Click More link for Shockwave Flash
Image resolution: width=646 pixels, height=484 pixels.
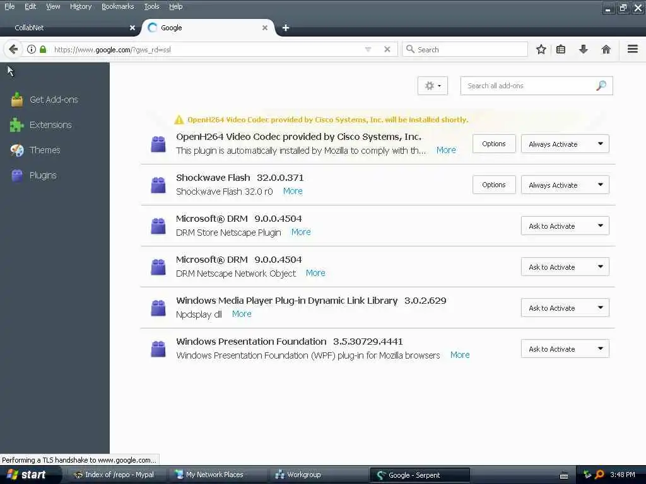[293, 192]
